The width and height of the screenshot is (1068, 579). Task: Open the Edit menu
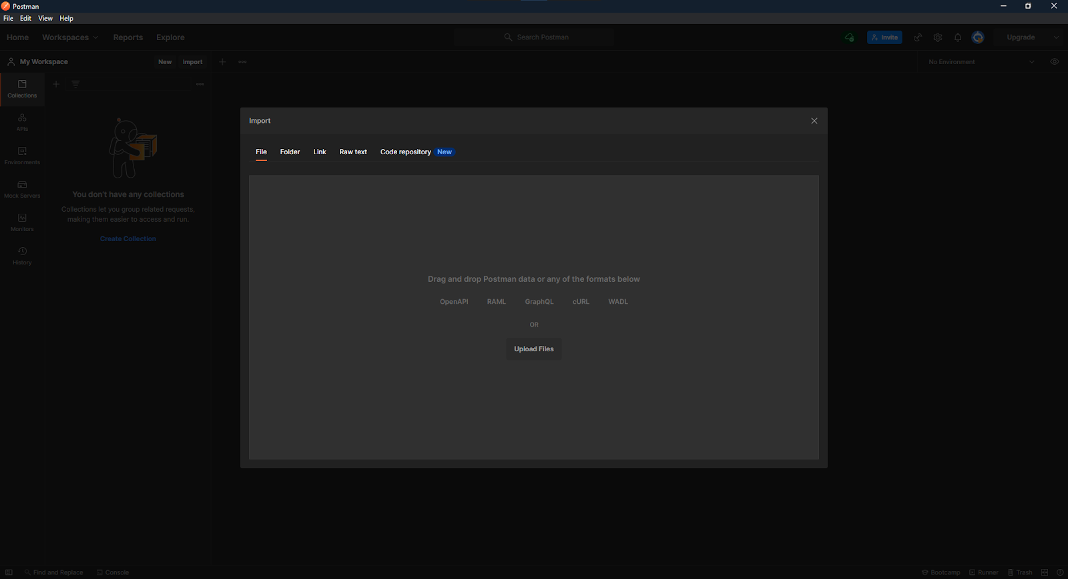pyautogui.click(x=25, y=18)
